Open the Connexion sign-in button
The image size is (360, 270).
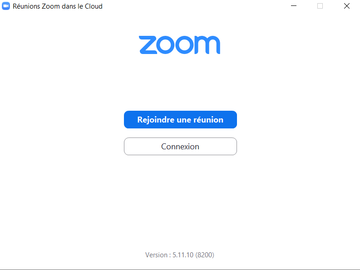coord(180,147)
